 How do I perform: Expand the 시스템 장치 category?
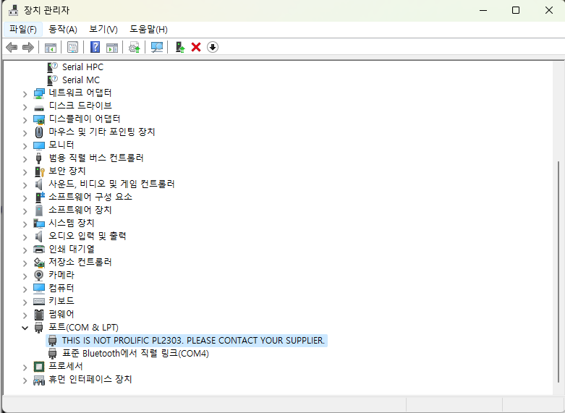point(25,223)
